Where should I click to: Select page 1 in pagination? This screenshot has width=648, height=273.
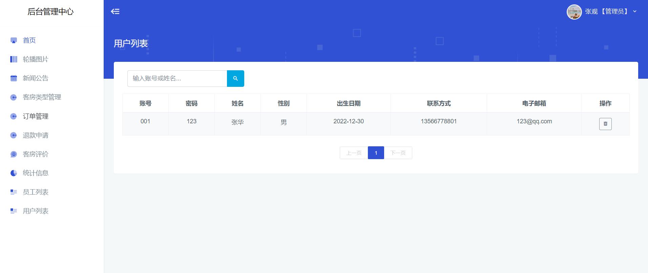coord(376,153)
